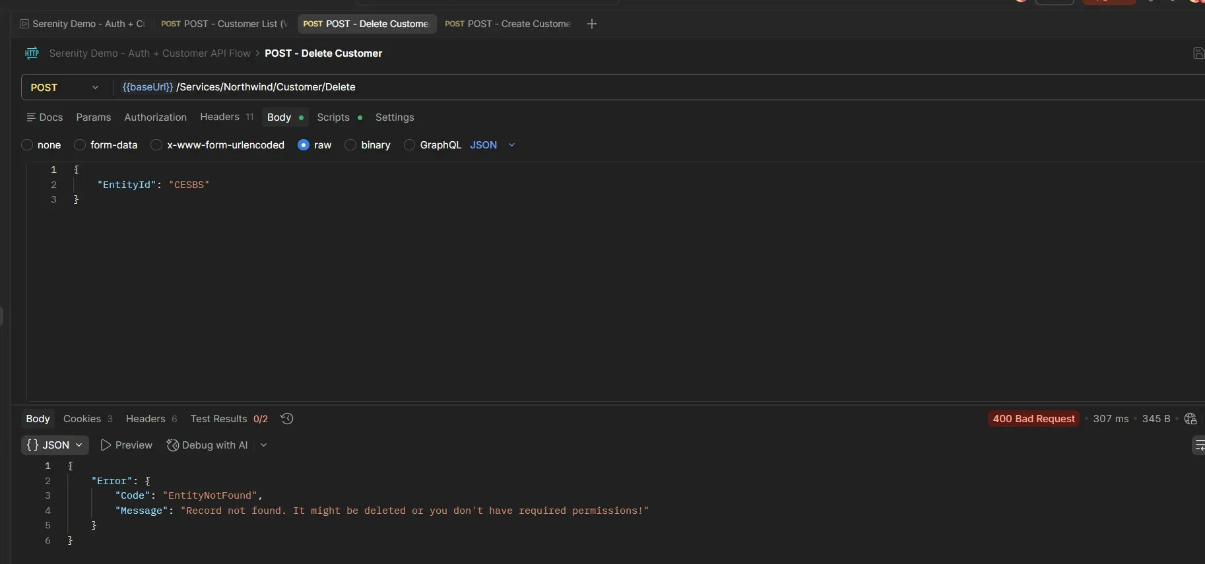This screenshot has width=1205, height=564.
Task: Click the Serenity Demo breadcrumb link
Action: [x=149, y=53]
